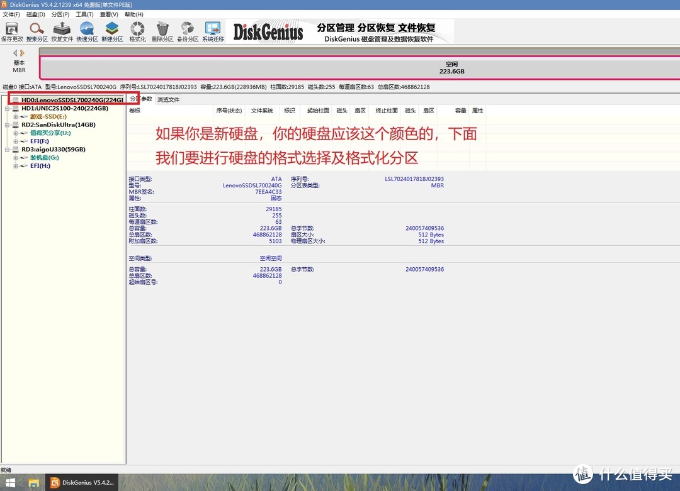Click the 删除分区 trash can icon
680x491 pixels.
pos(162,31)
